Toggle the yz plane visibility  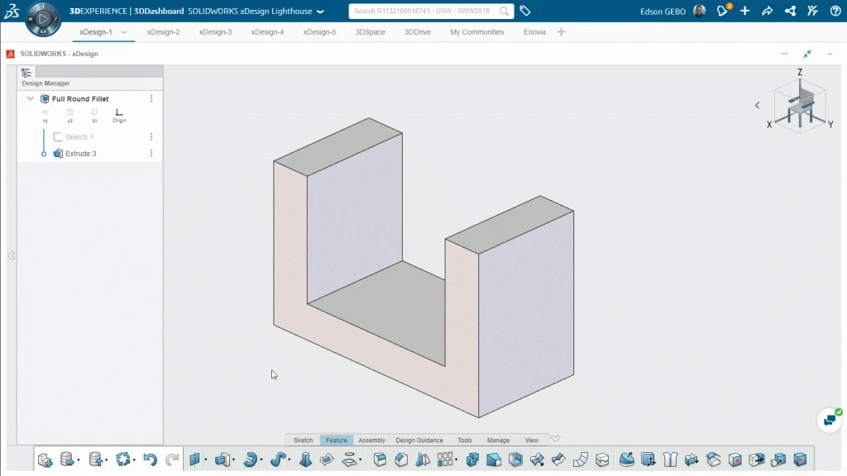(69, 115)
